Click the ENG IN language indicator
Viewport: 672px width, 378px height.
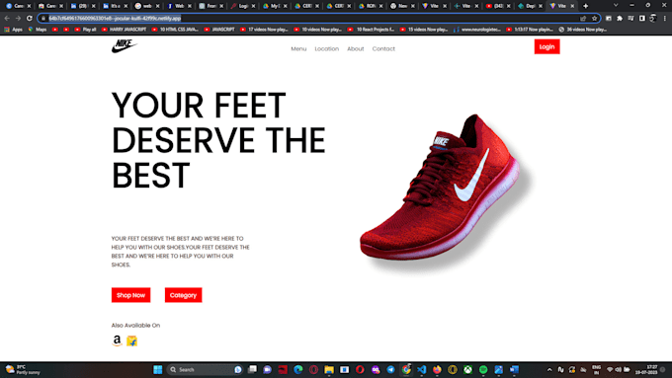click(596, 369)
